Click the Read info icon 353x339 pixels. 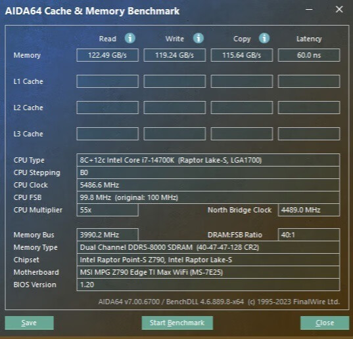tap(130, 38)
